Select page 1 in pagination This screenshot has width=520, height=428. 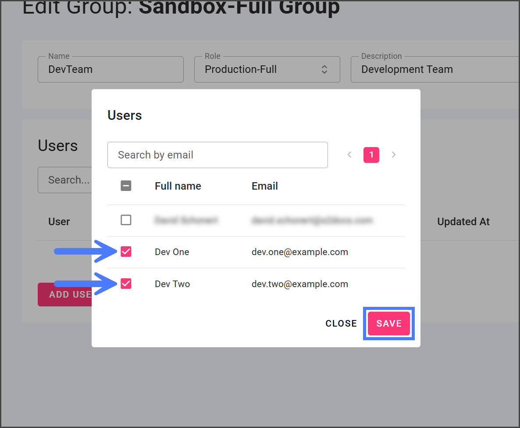[371, 155]
